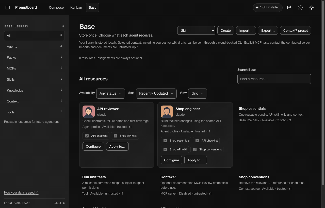Open the How your data is used link

21,193
